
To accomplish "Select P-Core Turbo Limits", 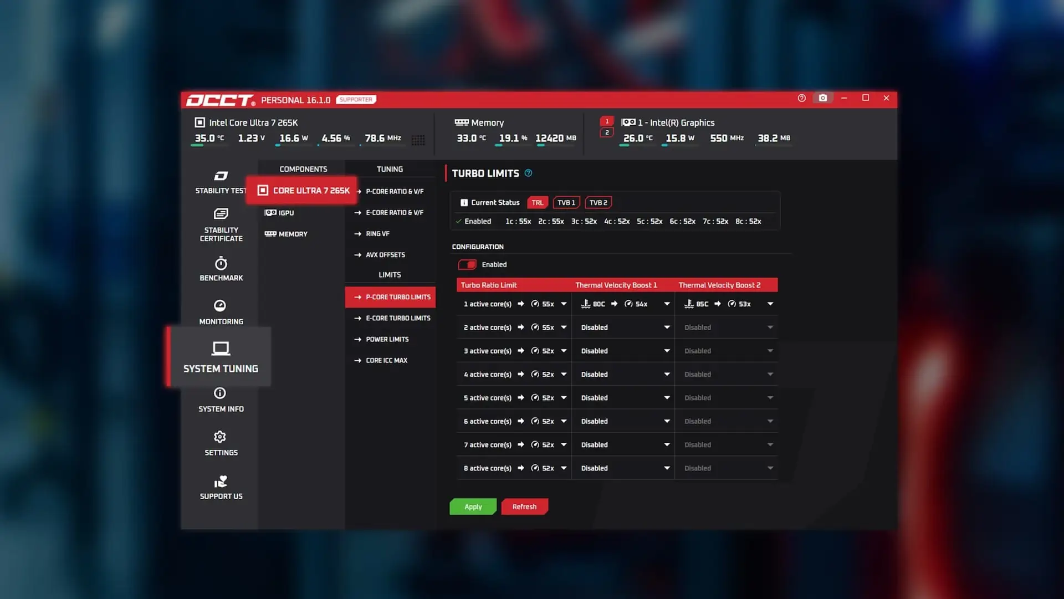I will pos(390,297).
